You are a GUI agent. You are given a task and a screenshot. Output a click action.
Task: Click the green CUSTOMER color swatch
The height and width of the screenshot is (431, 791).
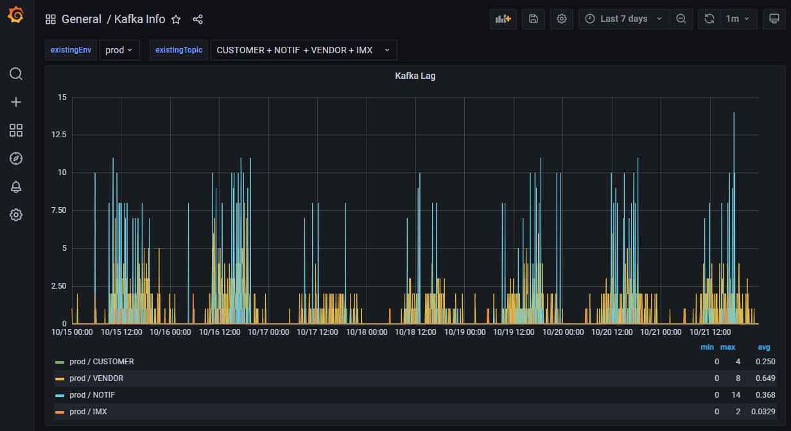(60, 362)
